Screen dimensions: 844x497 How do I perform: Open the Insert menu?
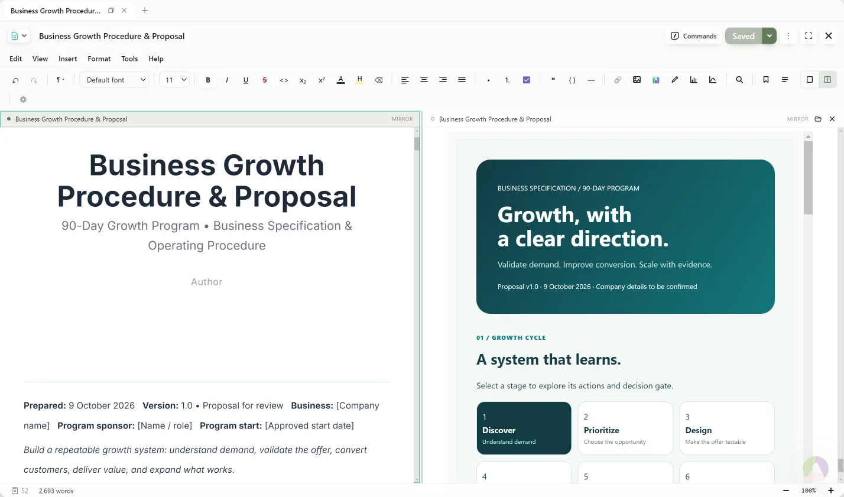click(68, 59)
